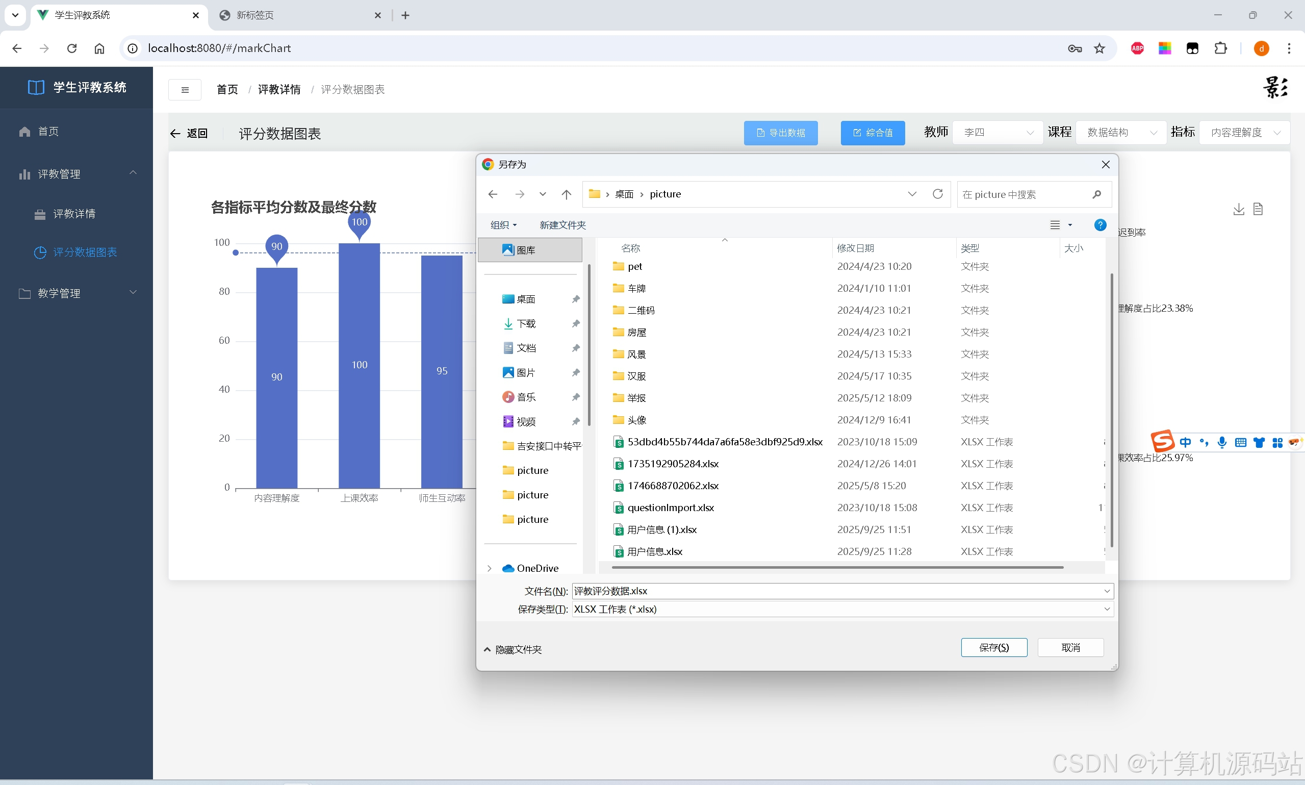Open browser home page icon
This screenshot has width=1305, height=785.
99,48
